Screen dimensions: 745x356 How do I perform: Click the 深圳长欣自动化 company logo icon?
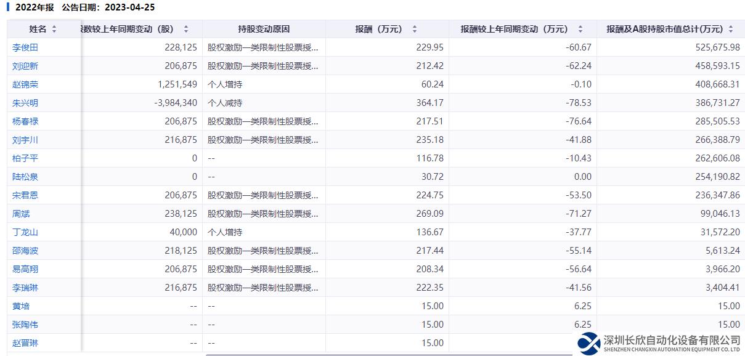coord(589,344)
